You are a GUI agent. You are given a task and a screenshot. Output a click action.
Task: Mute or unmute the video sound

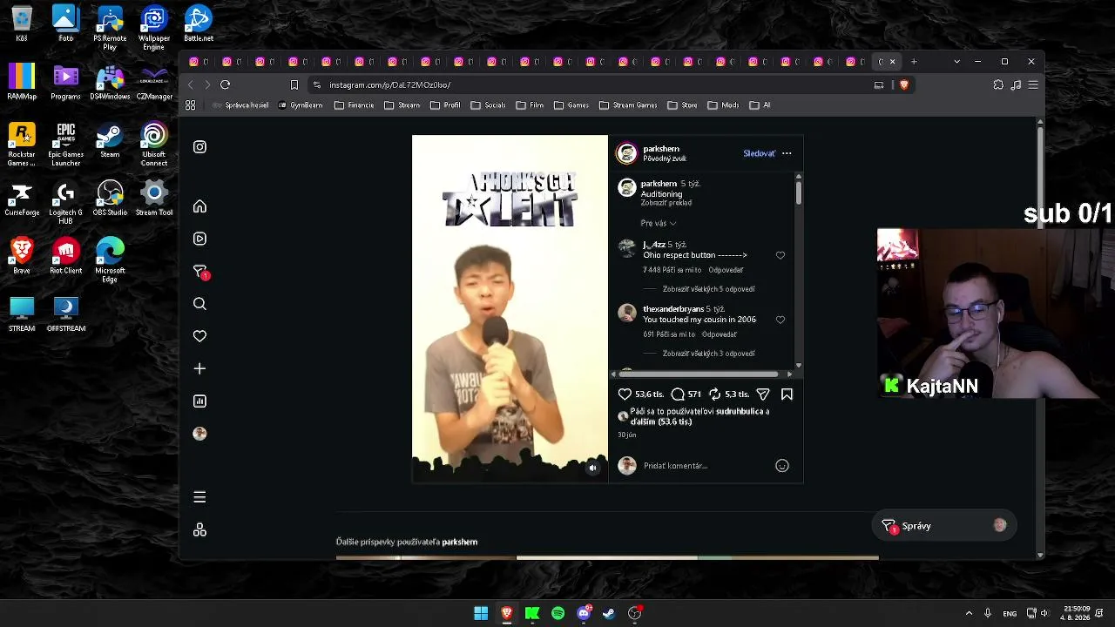click(x=592, y=468)
